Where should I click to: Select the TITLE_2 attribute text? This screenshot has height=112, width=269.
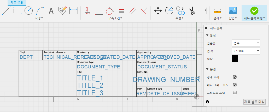tap(90, 85)
